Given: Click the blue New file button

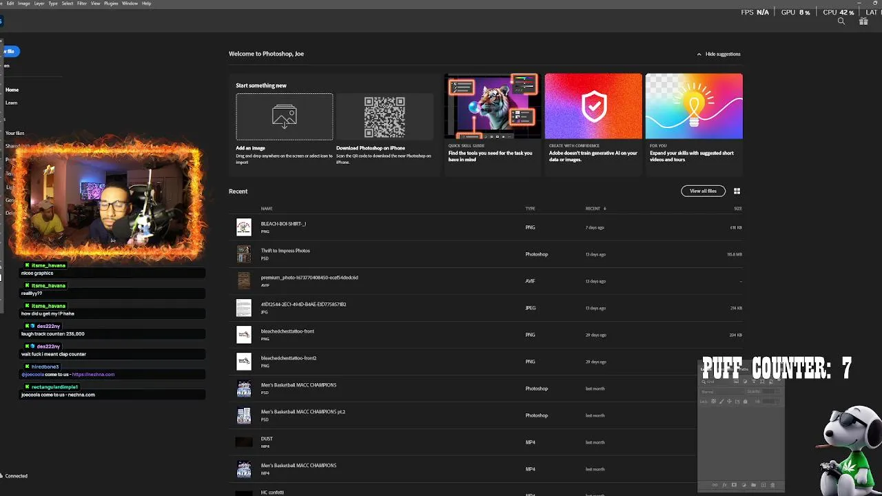Looking at the screenshot, I should [10, 51].
